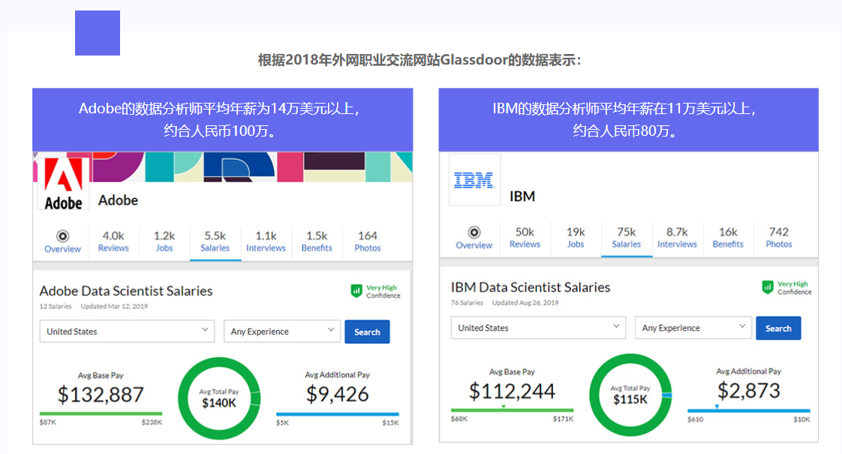Image resolution: width=842 pixels, height=454 pixels.
Task: Click 'Updated Aug 26, 2019' text
Action: pyautogui.click(x=526, y=302)
